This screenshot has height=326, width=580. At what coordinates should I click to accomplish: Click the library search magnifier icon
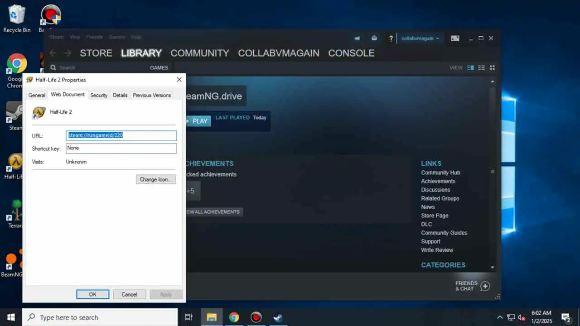point(53,67)
